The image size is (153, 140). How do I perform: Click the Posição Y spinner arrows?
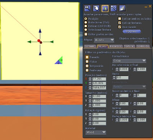point(90,83)
